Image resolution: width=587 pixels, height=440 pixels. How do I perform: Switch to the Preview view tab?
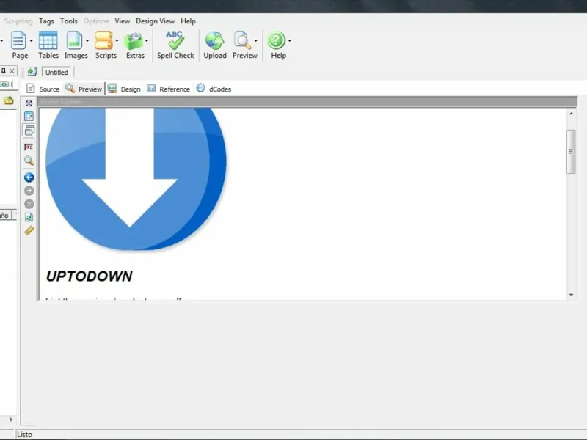(84, 89)
